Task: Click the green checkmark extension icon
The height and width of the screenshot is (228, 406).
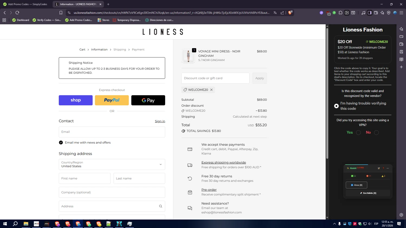Action: [x=334, y=13]
